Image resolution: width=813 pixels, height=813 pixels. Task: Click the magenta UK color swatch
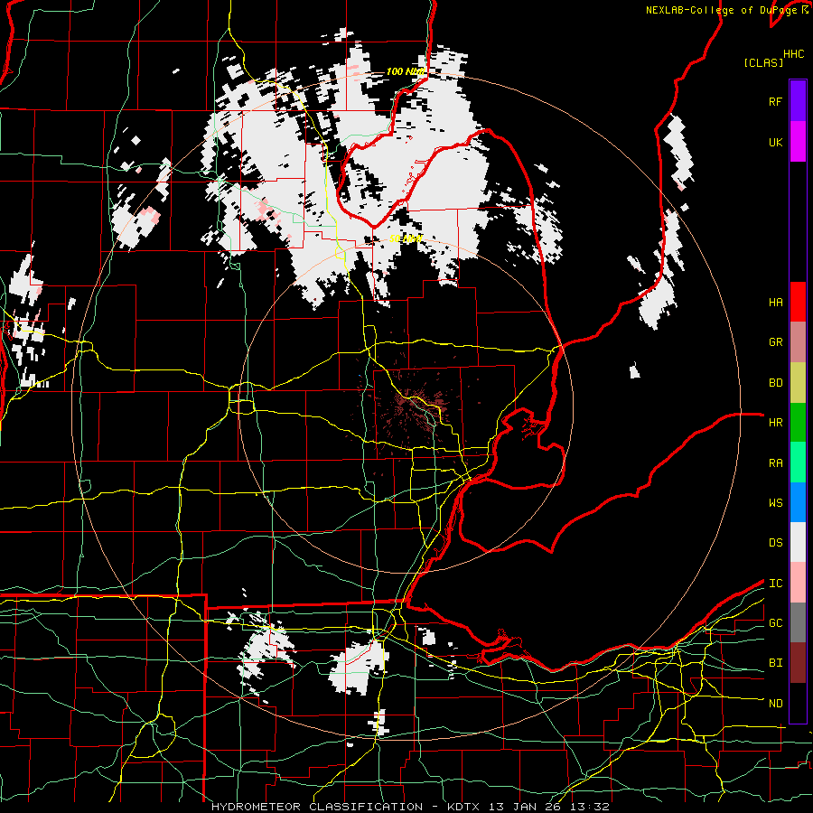798,142
